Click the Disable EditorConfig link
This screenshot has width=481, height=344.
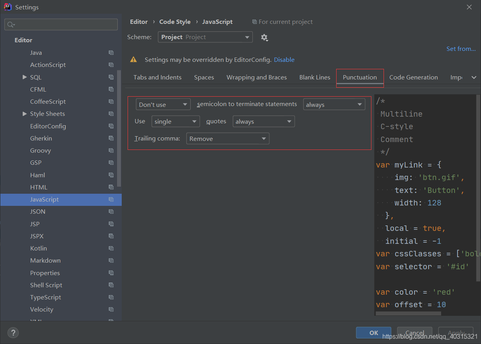[284, 59]
